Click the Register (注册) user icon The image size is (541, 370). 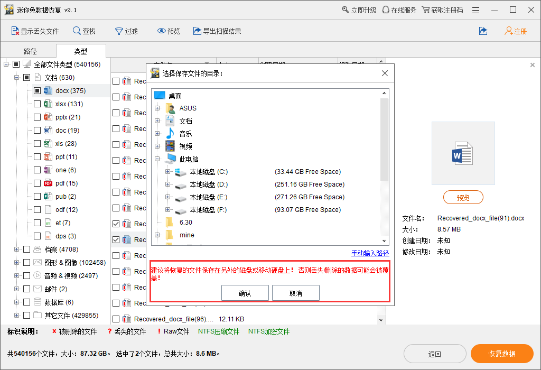click(508, 31)
